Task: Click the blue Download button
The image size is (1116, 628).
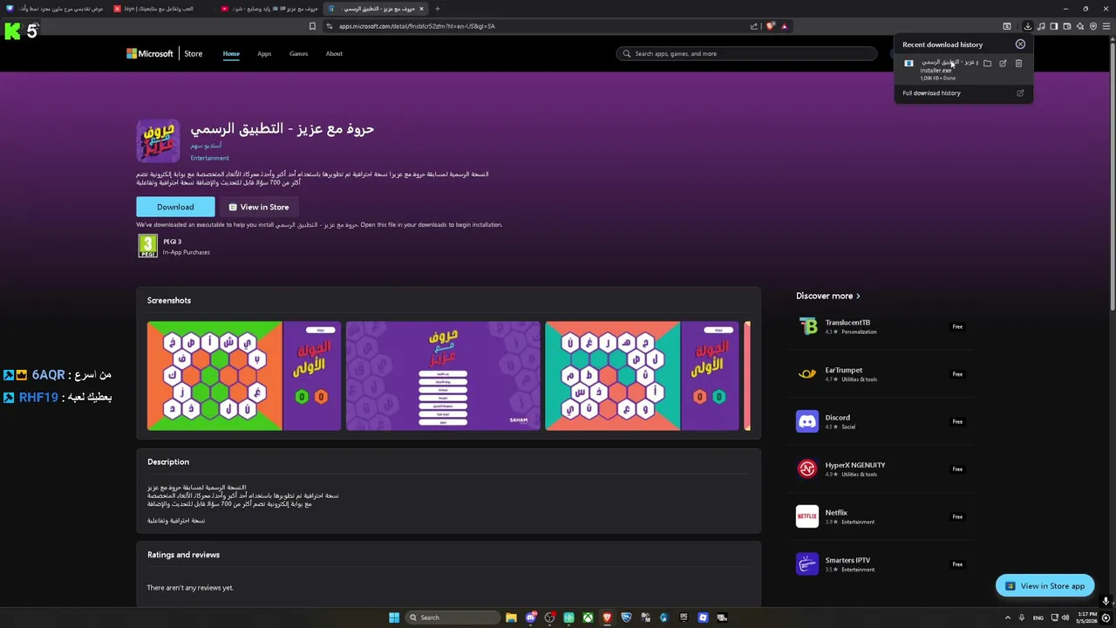Action: [x=175, y=207]
